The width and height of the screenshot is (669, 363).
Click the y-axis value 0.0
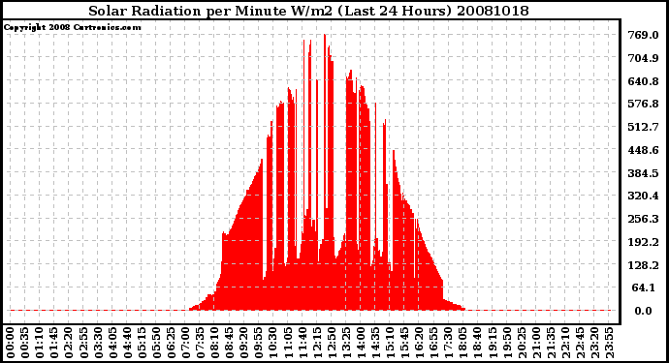coord(644,311)
